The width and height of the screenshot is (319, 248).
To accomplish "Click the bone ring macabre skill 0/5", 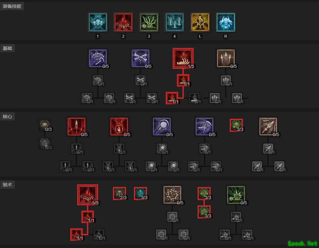I will pos(172,195).
